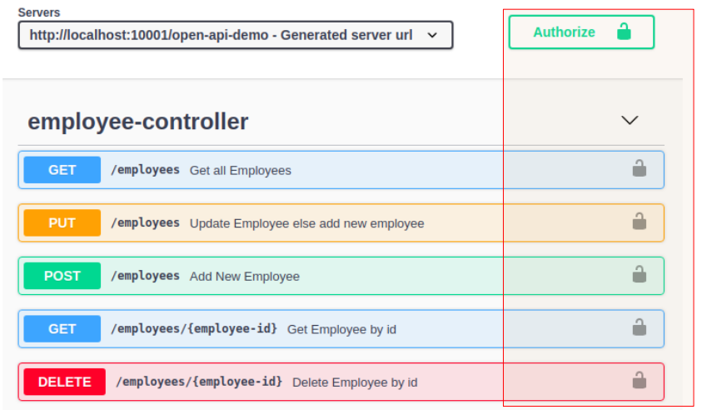702x410 pixels.
Task: Click the "Get all Employees" summary text
Action: [x=241, y=171]
